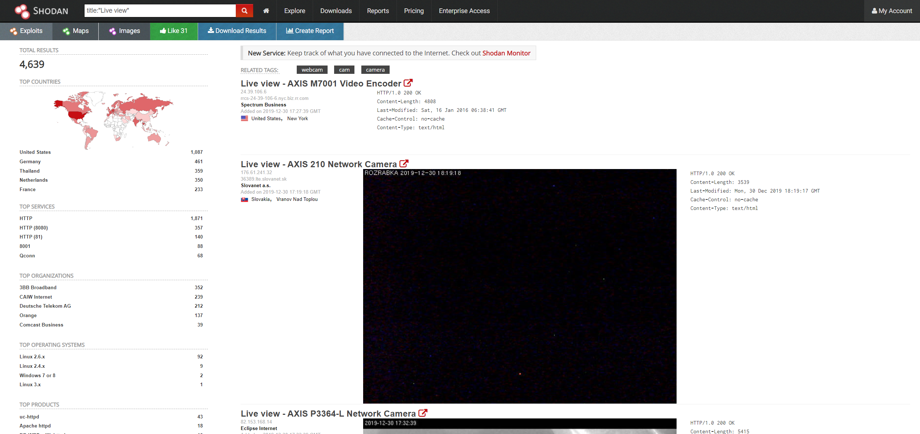Filter top countries by Netherlands
Image resolution: width=920 pixels, height=434 pixels.
34,180
